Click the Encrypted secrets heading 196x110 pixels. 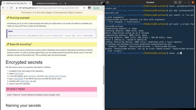click(x=24, y=62)
